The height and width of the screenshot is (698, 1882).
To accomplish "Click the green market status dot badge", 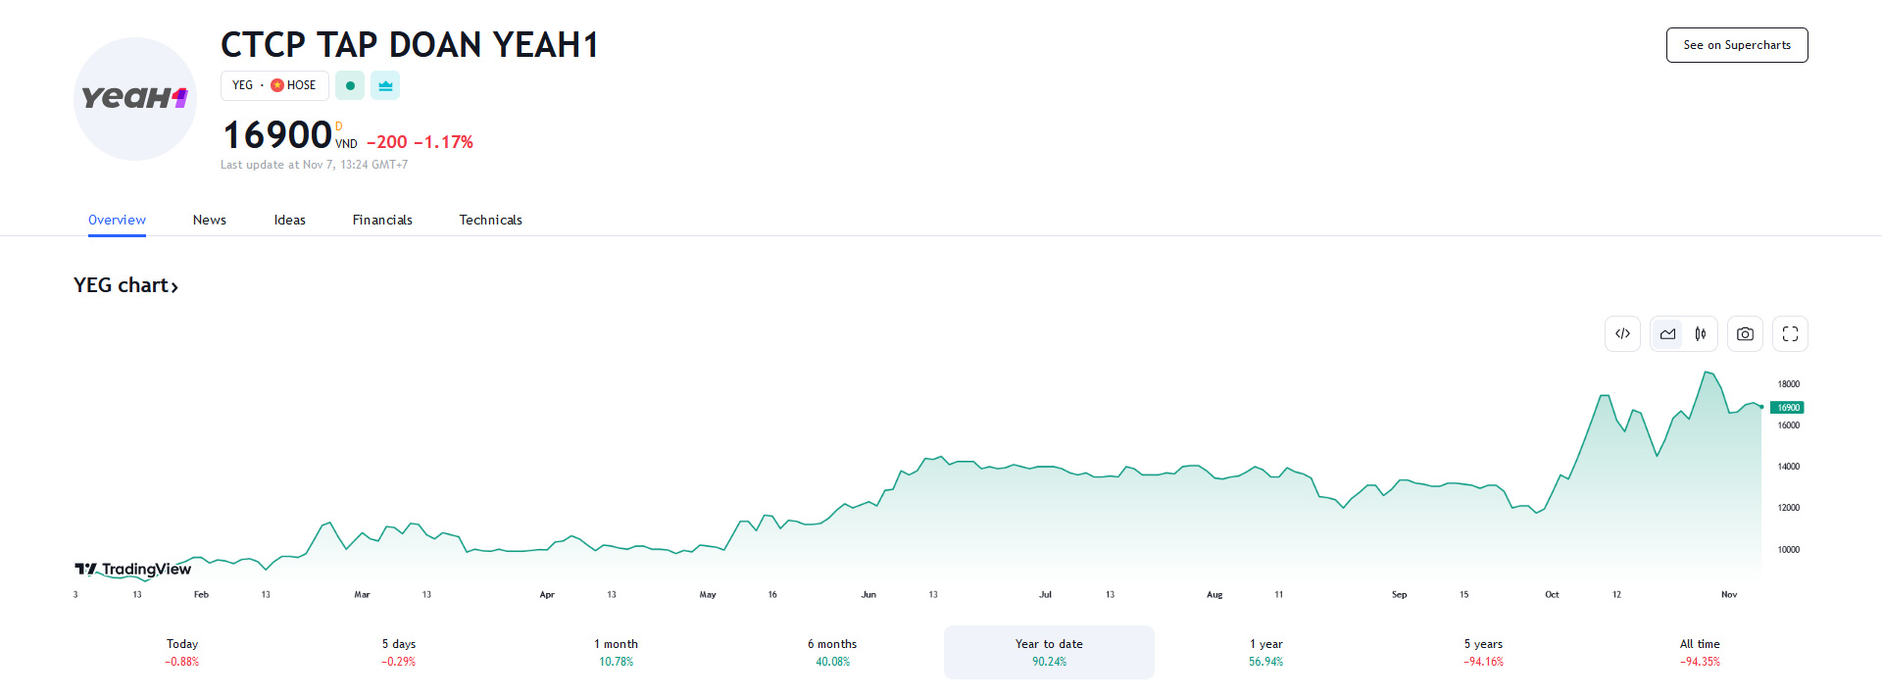I will coord(350,85).
